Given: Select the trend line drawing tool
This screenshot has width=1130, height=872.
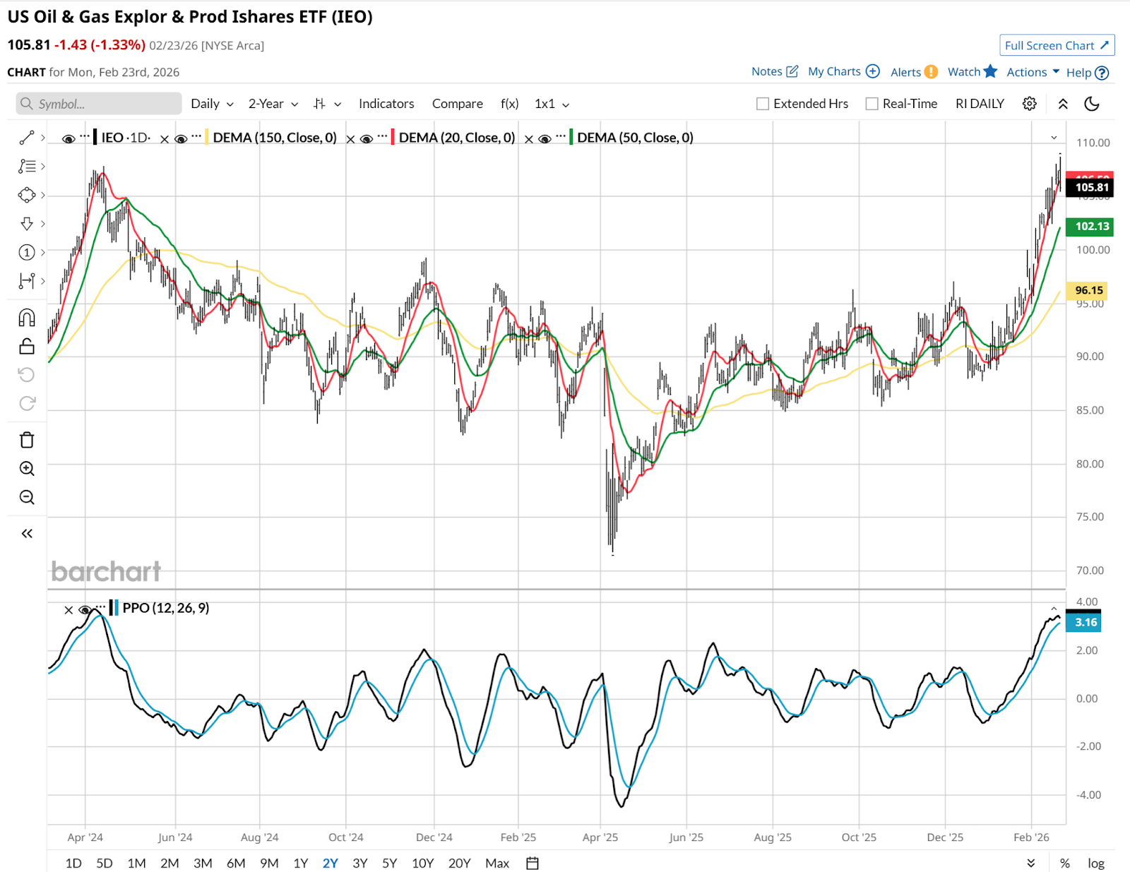Looking at the screenshot, I should 27,138.
